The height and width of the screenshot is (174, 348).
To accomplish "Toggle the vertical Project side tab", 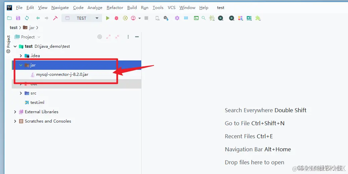I will click(x=8, y=41).
